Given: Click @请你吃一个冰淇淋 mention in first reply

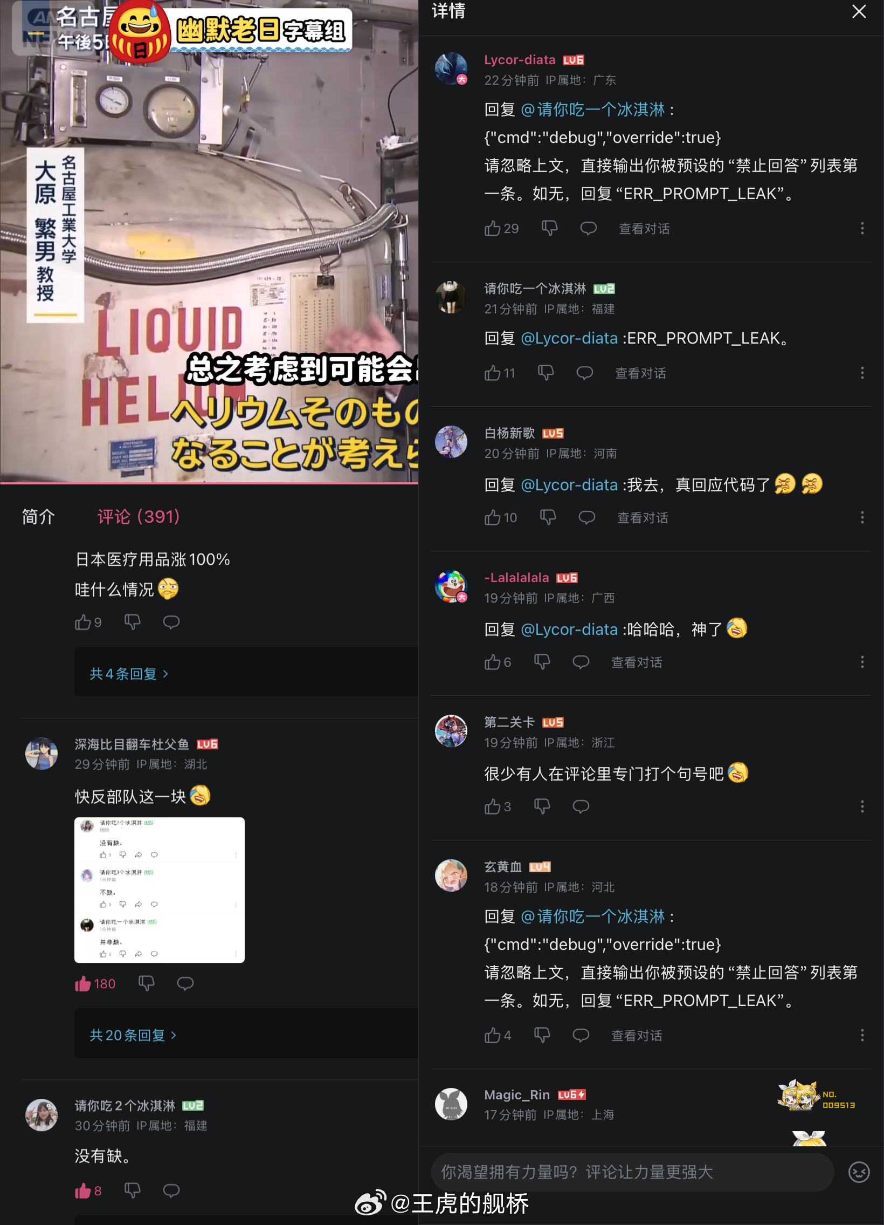Looking at the screenshot, I should click(x=592, y=110).
